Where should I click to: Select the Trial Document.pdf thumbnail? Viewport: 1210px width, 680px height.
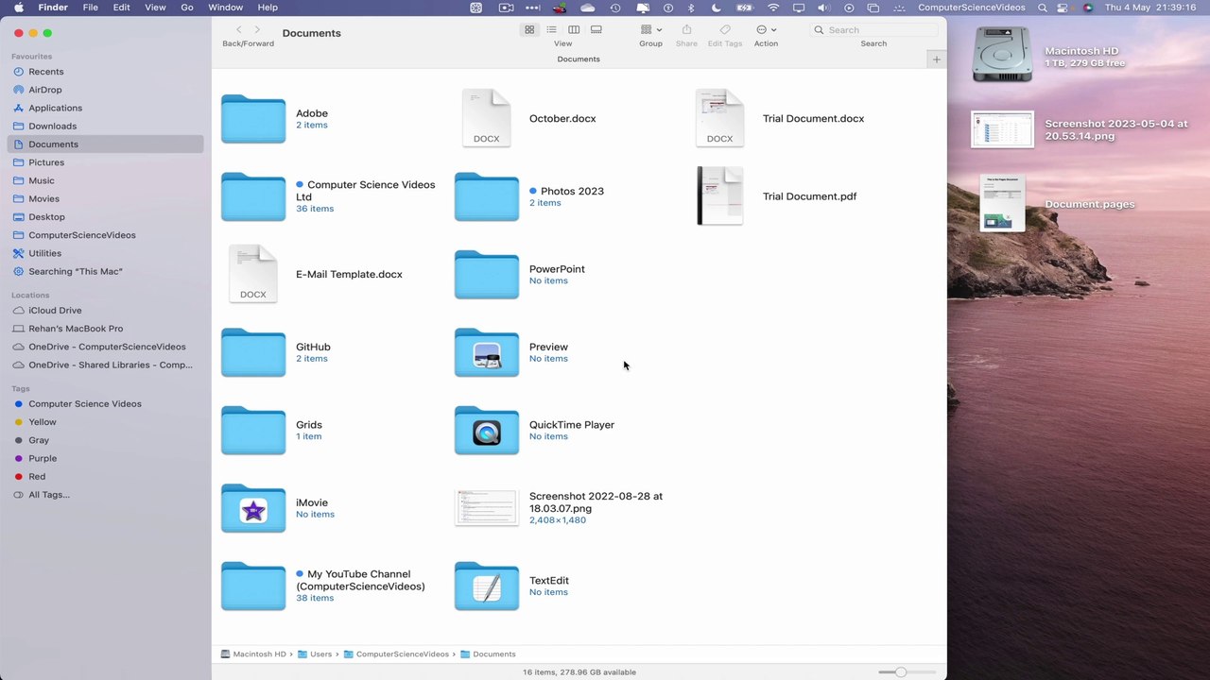[720, 196]
